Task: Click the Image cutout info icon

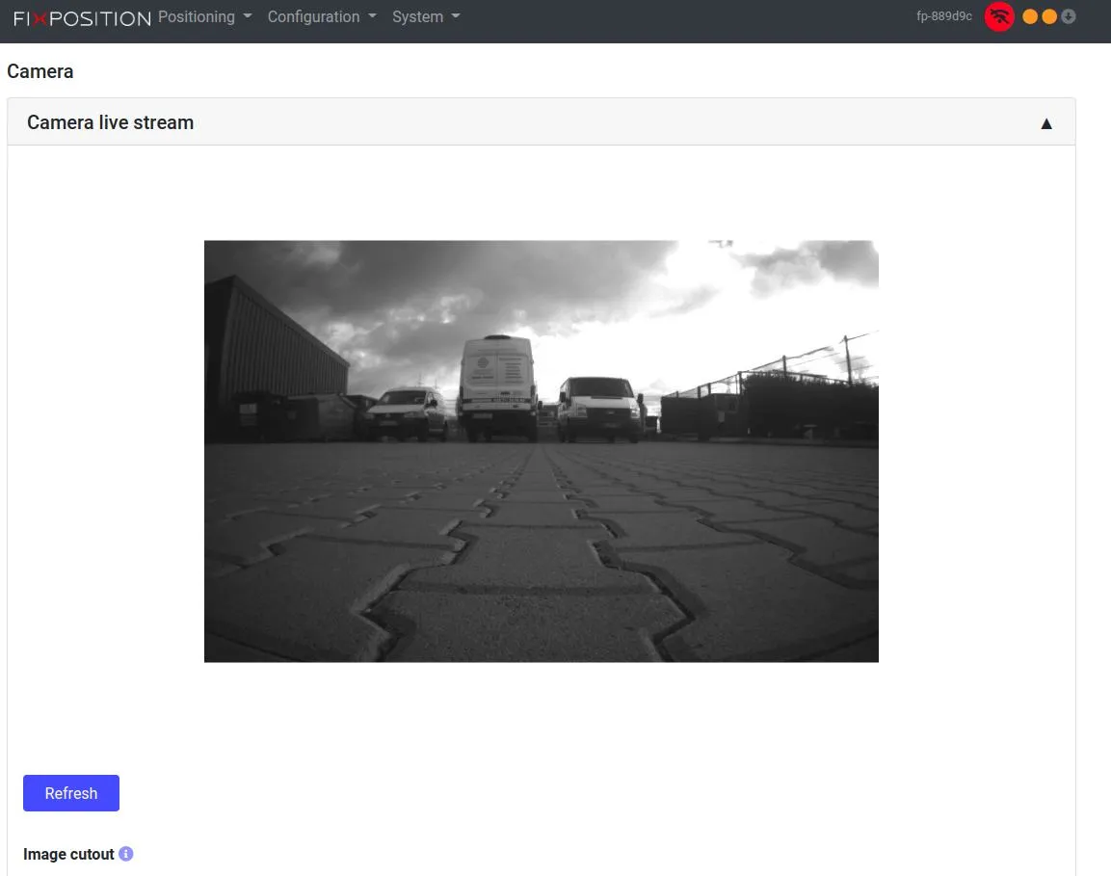Action: (126, 854)
